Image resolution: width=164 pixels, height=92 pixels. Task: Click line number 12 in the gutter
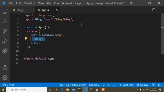17,59
